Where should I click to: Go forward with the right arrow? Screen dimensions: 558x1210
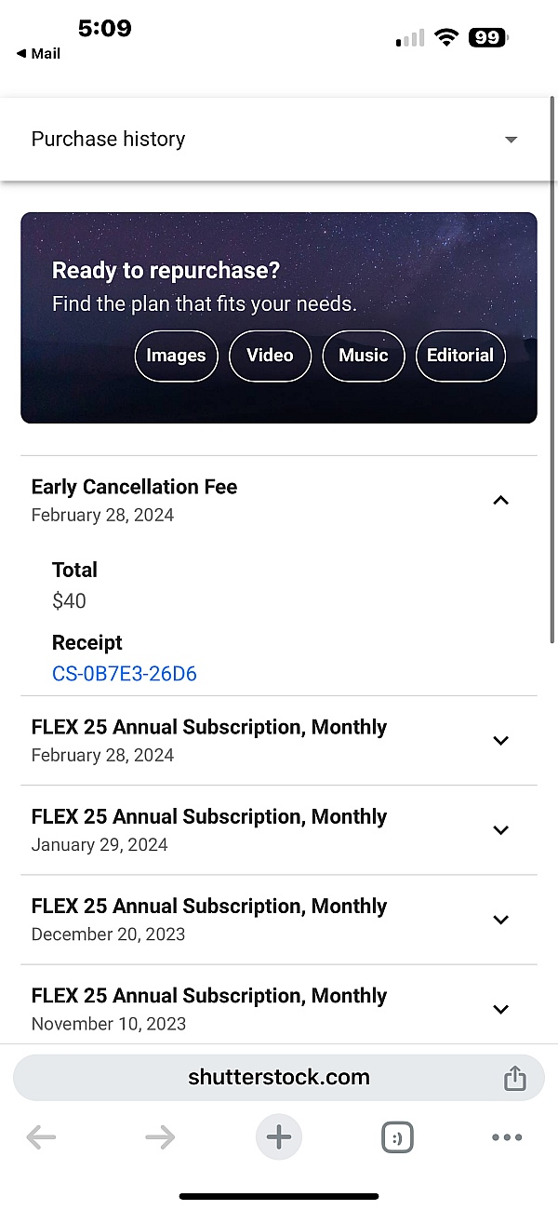click(160, 1136)
